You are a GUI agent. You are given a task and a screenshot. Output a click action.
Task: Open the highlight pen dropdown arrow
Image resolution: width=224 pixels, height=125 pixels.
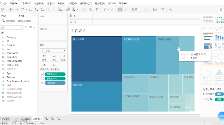tap(108, 9)
